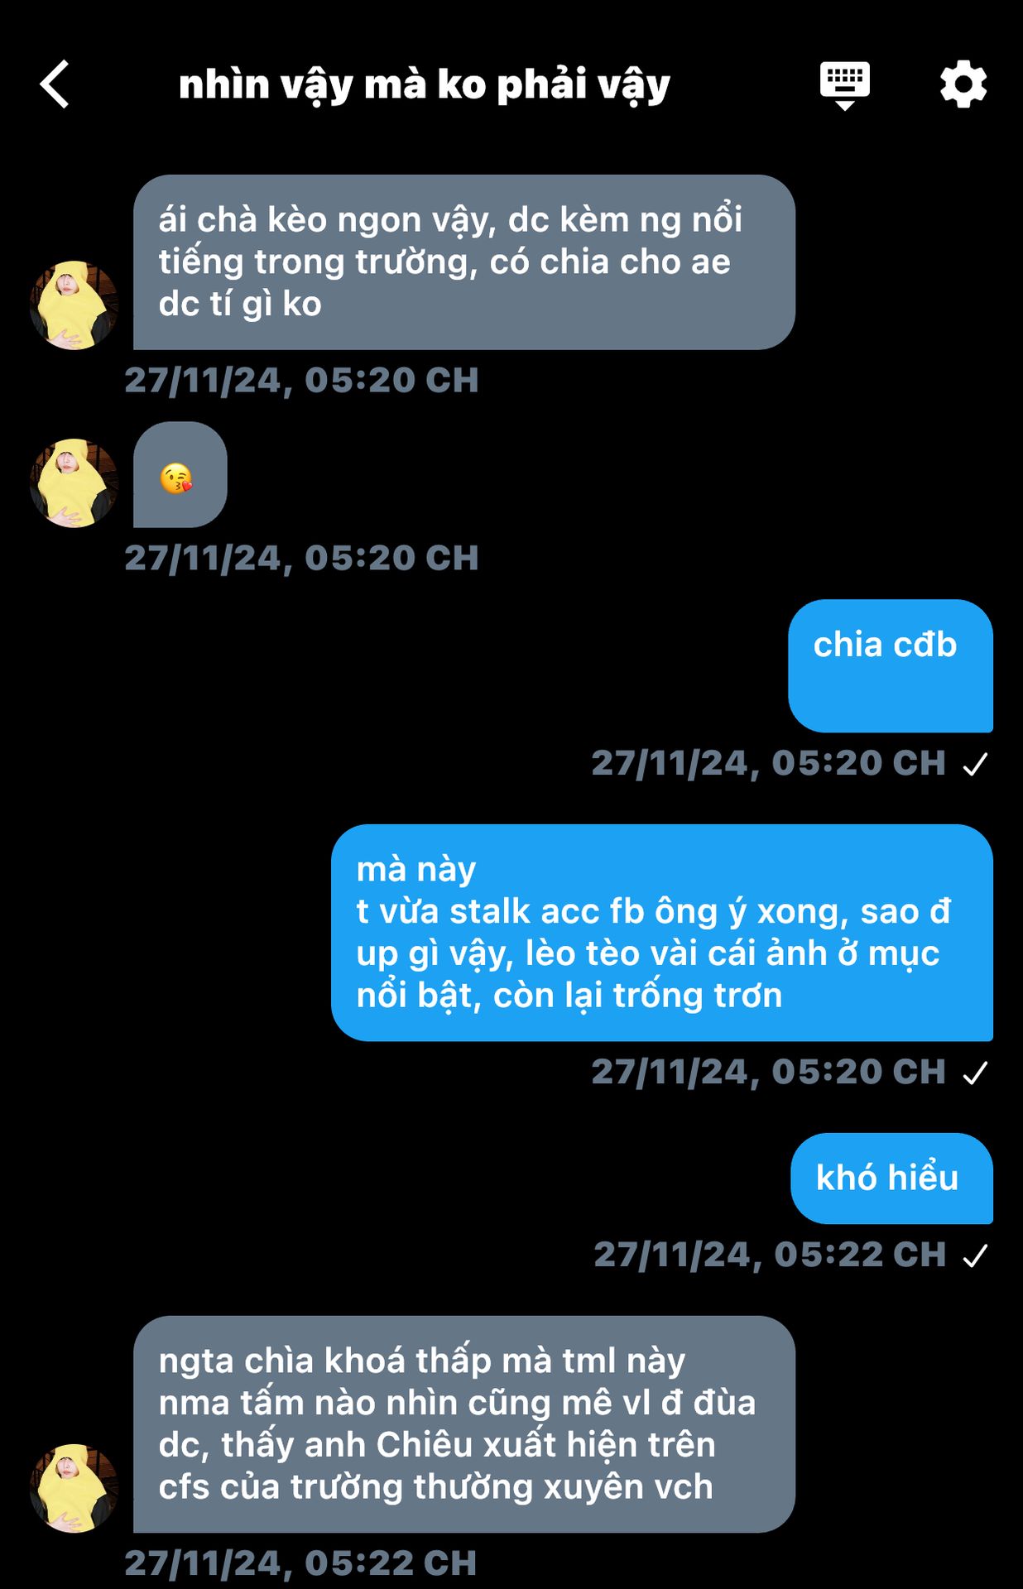The width and height of the screenshot is (1023, 1589).
Task: Open chat settings gear icon
Action: pyautogui.click(x=963, y=84)
